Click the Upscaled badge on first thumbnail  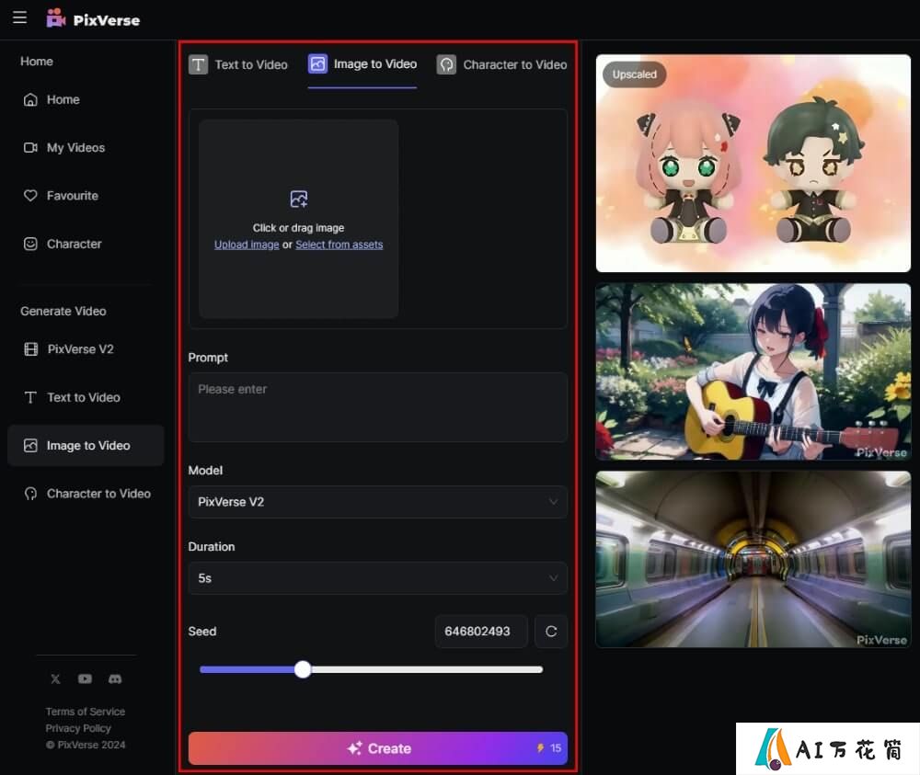634,74
